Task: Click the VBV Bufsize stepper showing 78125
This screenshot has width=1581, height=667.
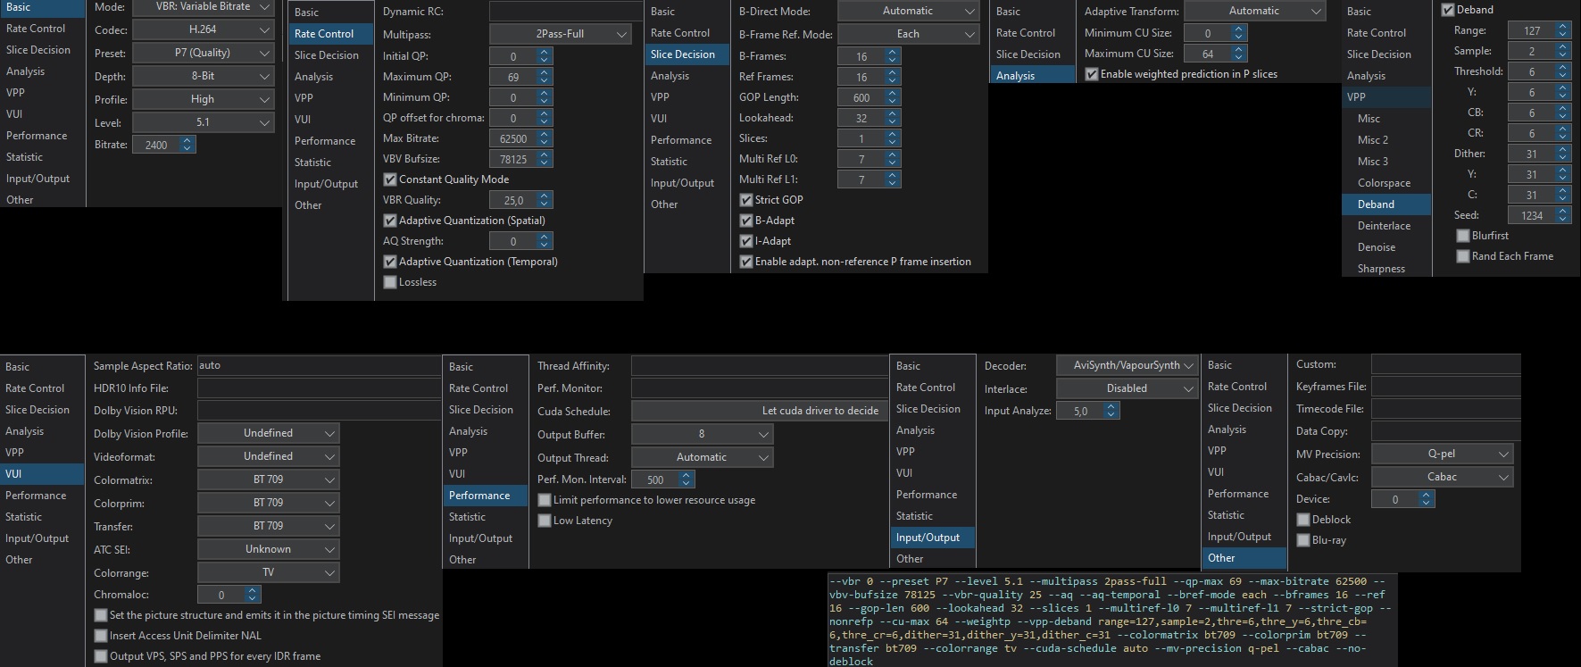Action: click(x=520, y=159)
